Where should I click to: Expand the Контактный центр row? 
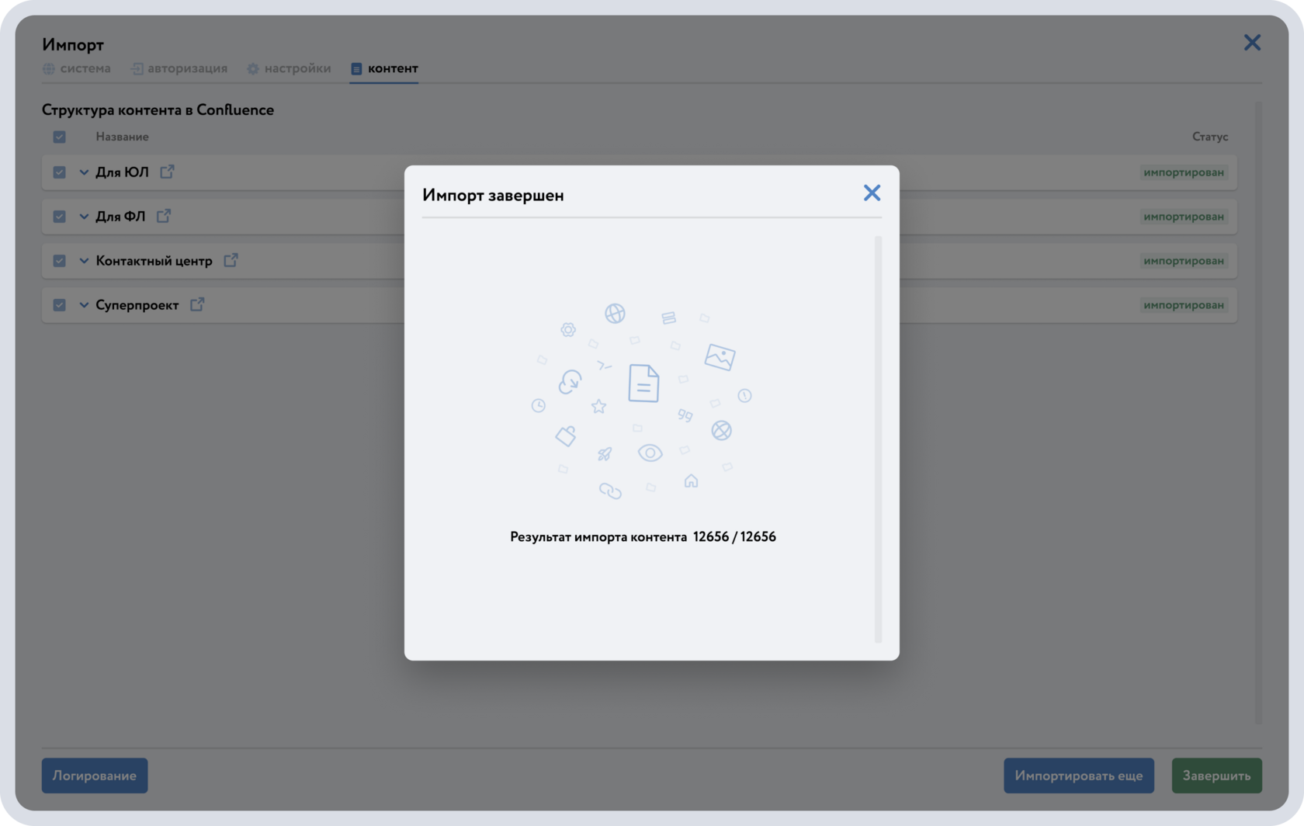pos(84,261)
